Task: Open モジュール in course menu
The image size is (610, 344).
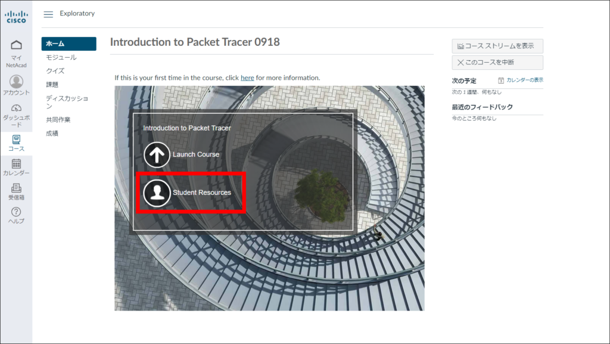Action: [61, 57]
